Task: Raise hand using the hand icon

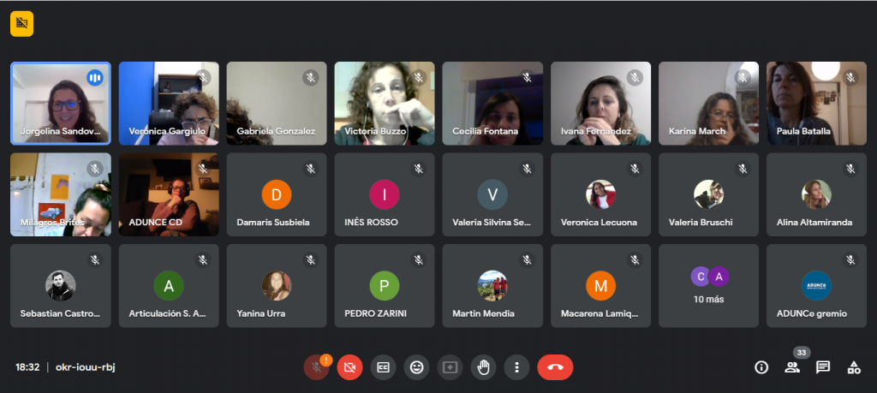Action: click(x=483, y=367)
